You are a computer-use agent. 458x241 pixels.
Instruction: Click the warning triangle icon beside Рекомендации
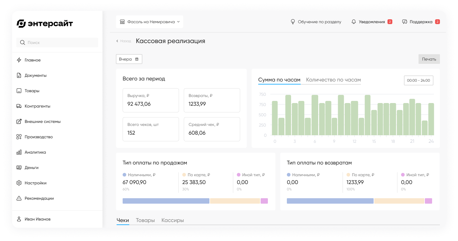(19, 198)
